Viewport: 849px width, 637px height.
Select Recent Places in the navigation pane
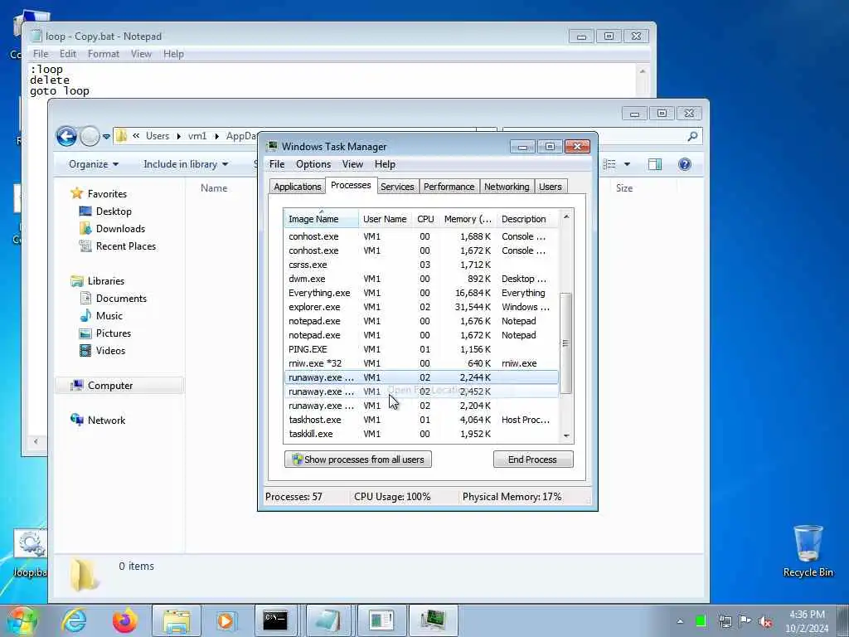click(x=126, y=246)
